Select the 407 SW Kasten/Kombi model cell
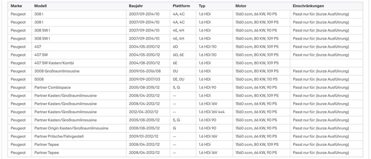 (x=54, y=63)
